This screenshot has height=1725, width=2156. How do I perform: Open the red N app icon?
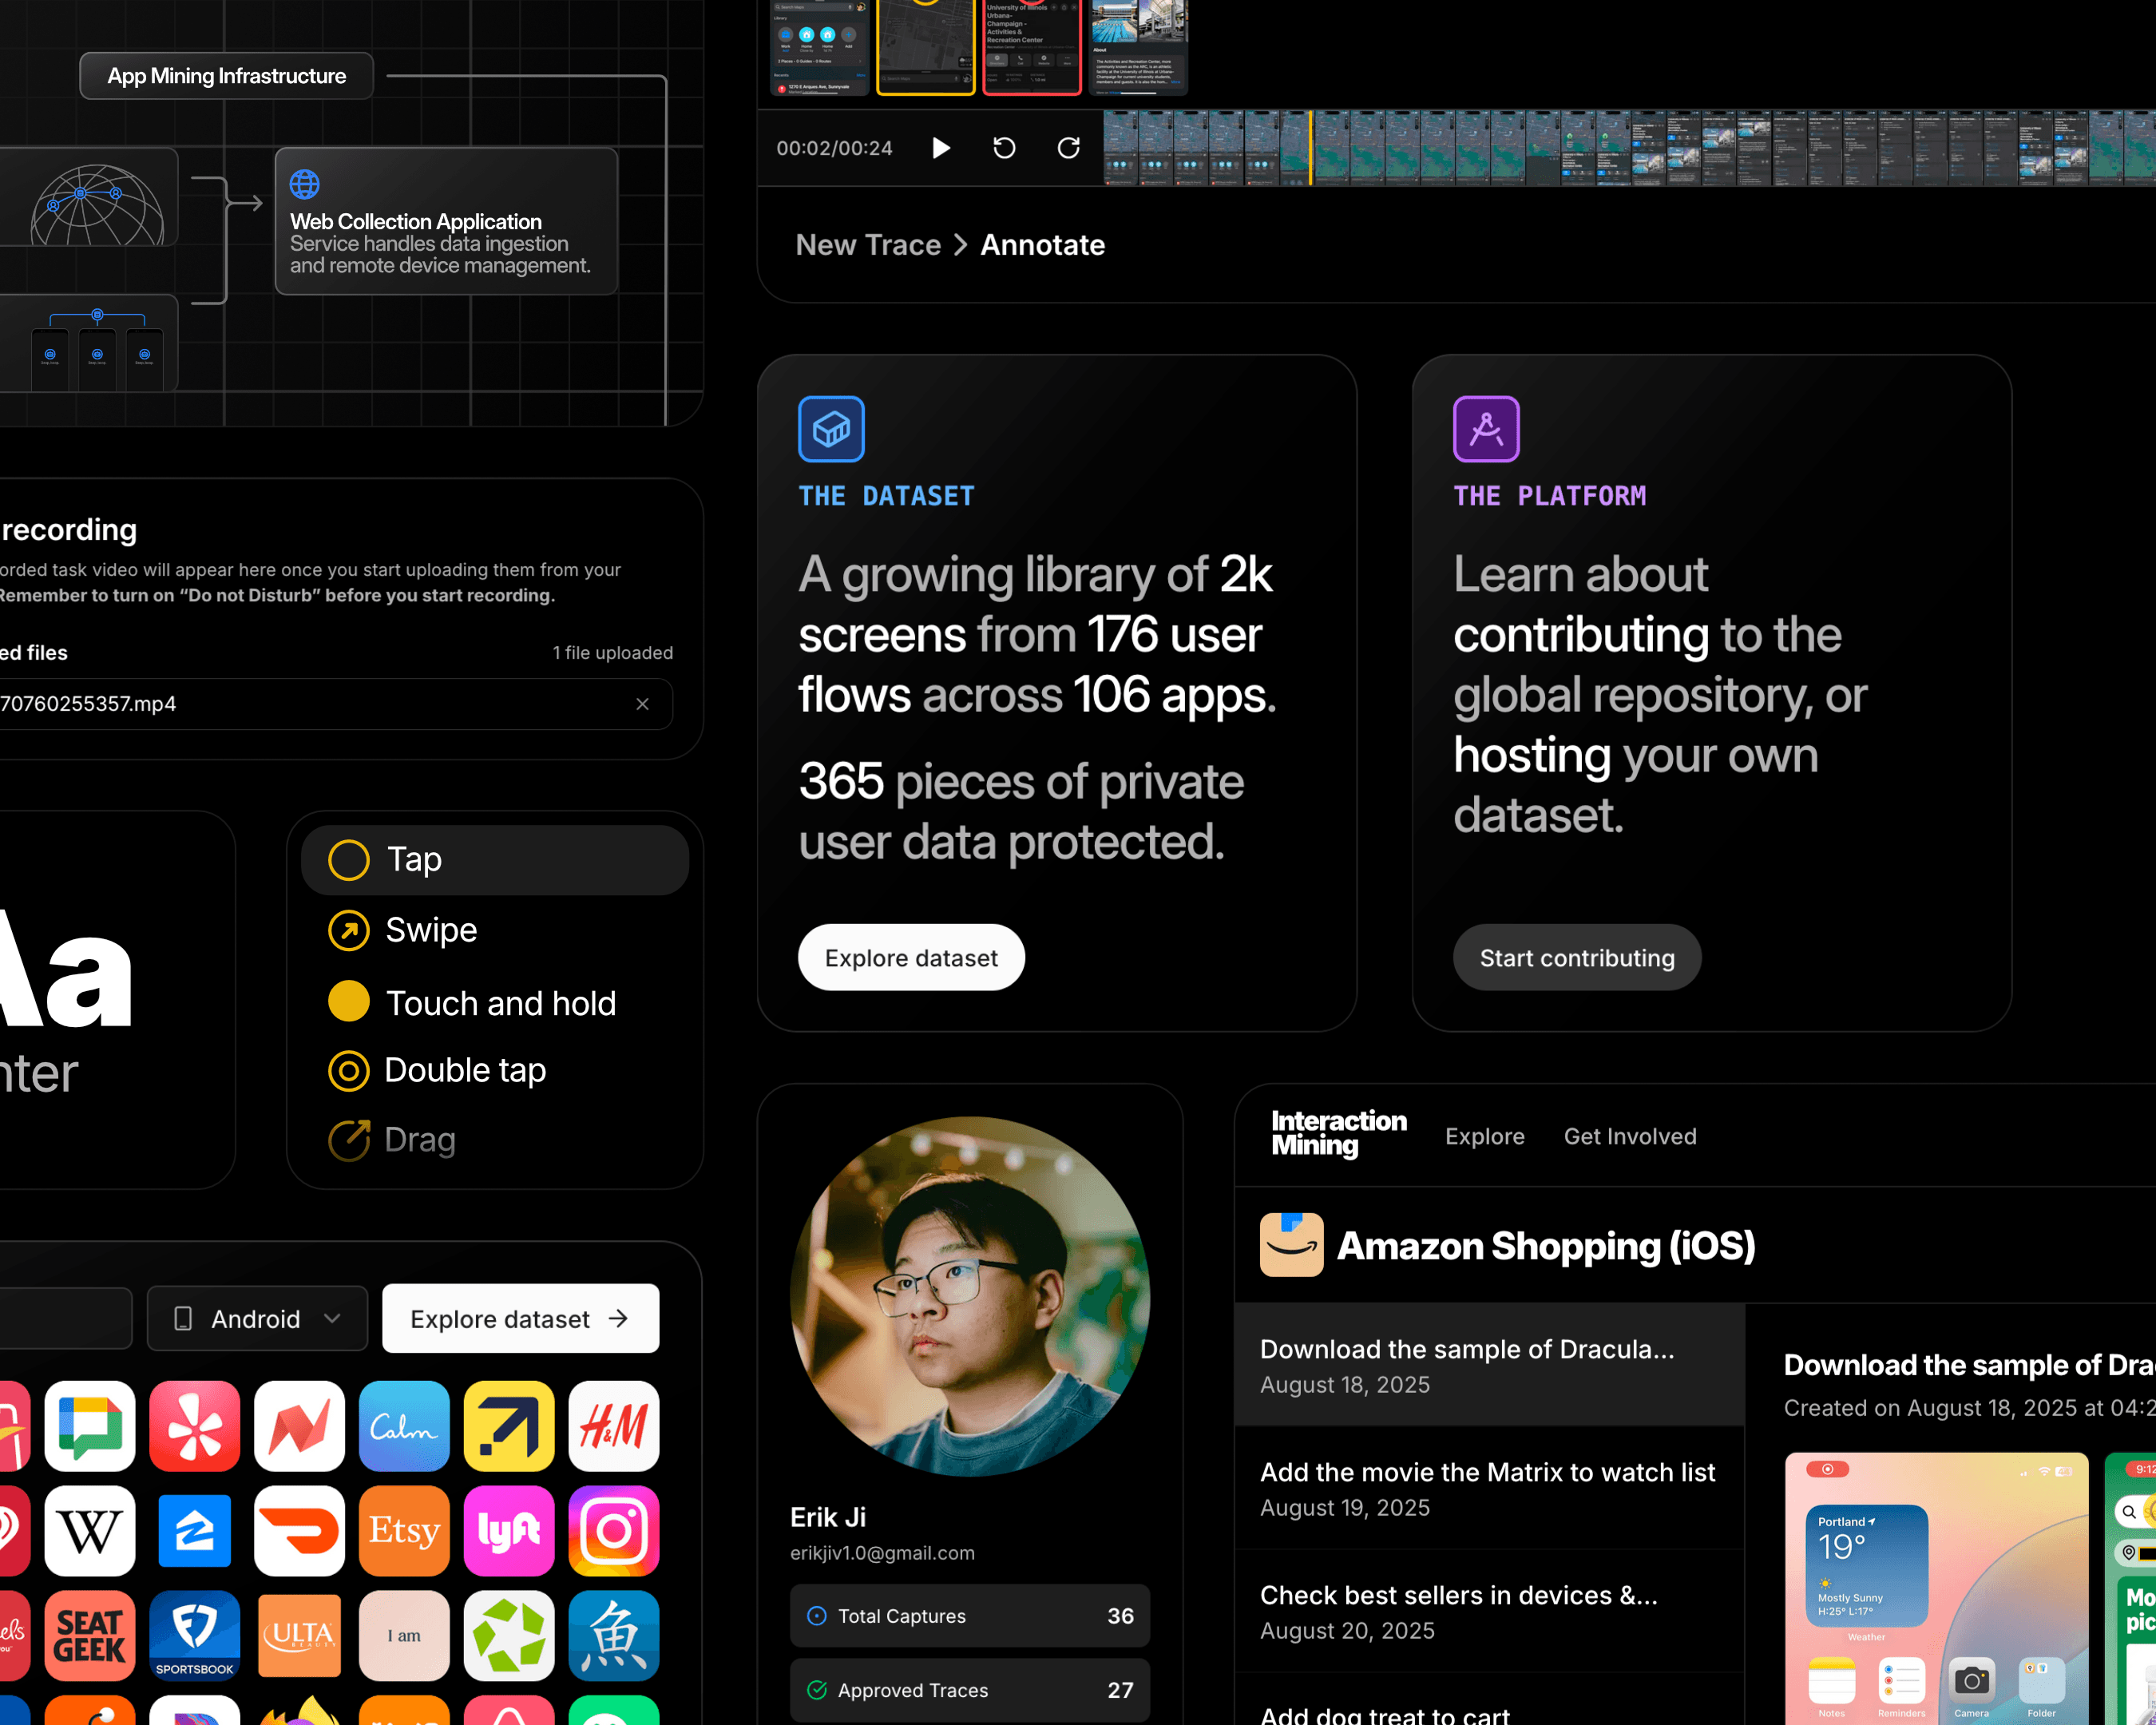click(x=299, y=1426)
